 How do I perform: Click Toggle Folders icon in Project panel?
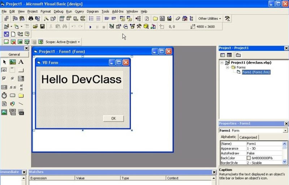[x=238, y=55]
